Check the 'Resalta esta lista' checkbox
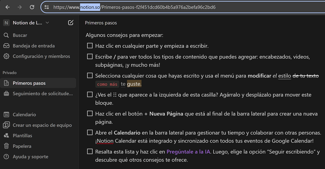 (x=90, y=151)
